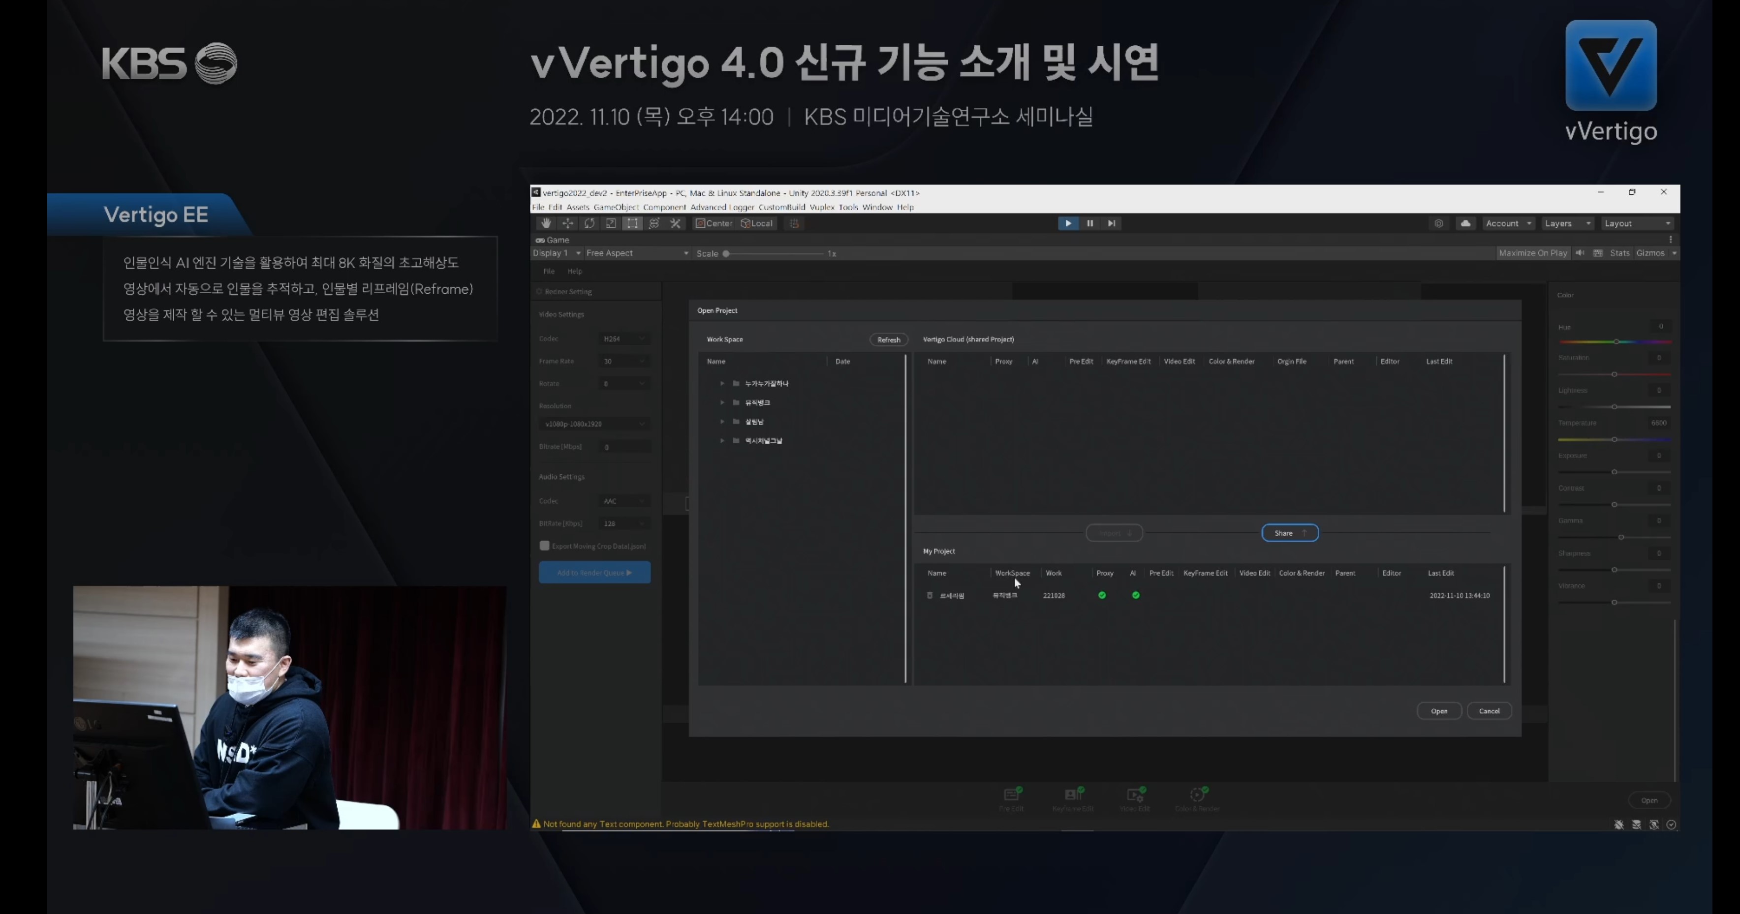Open the Unity Assets menu
The image size is (1740, 914).
578,207
